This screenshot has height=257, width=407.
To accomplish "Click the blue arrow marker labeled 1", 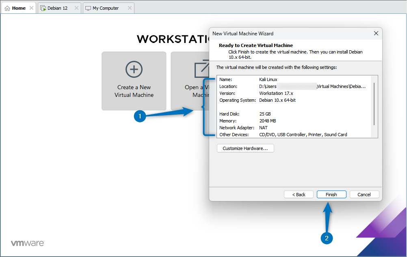I will [140, 116].
